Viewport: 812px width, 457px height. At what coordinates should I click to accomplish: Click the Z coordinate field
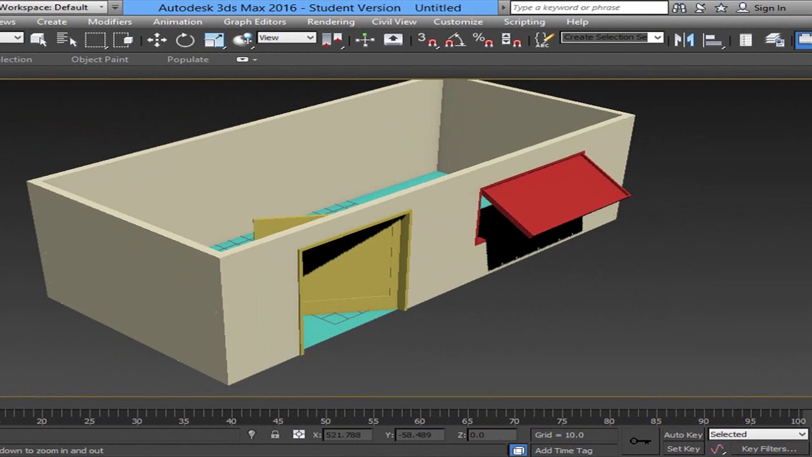point(493,435)
